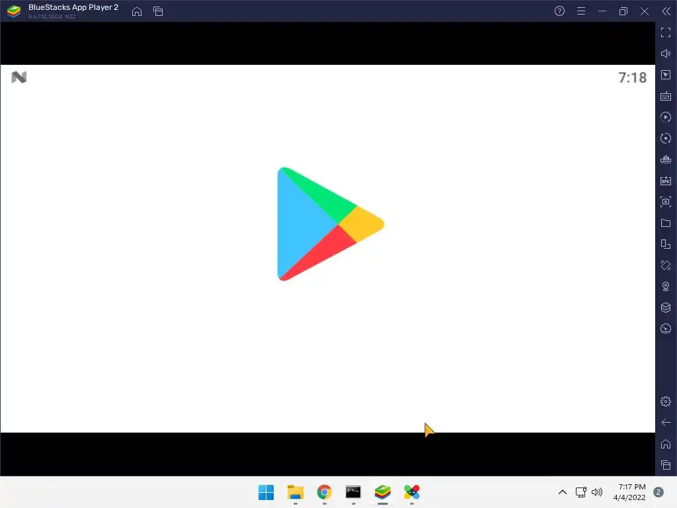Open the system tray volume icon
Screen dimensions: 677x508
coord(597,492)
